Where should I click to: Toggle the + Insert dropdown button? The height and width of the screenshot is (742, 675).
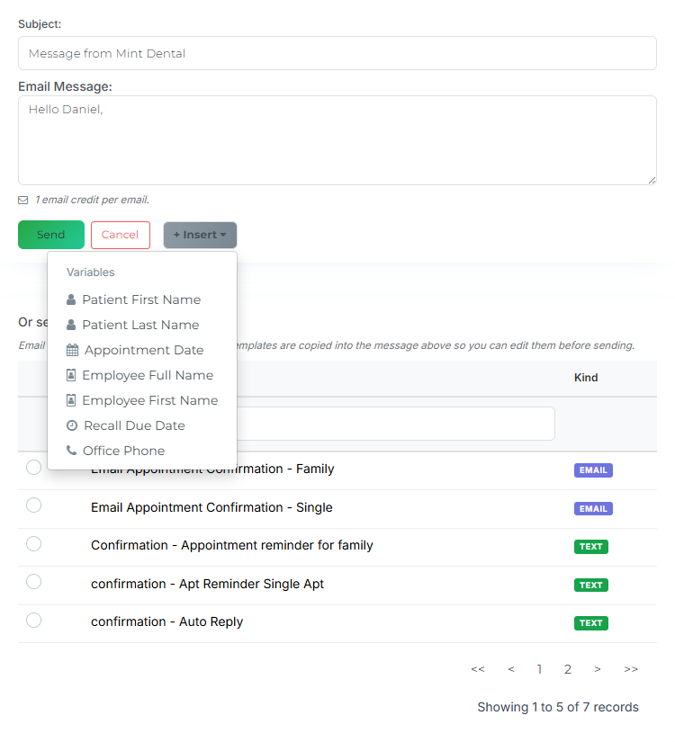tap(200, 235)
